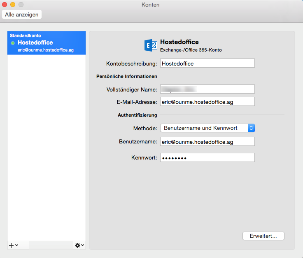Click the Benutzername input field

point(207,142)
